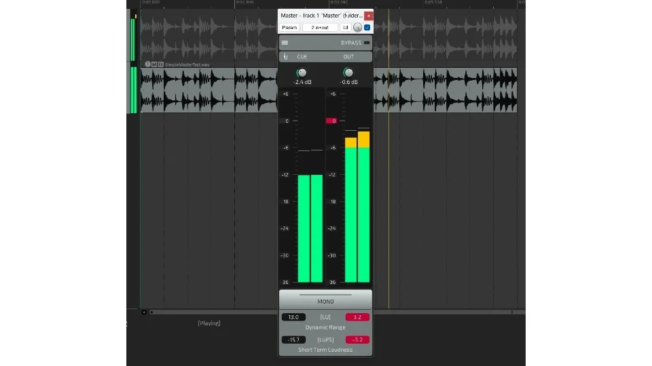Click the wet/dry mix knob
The image size is (652, 366).
358,27
